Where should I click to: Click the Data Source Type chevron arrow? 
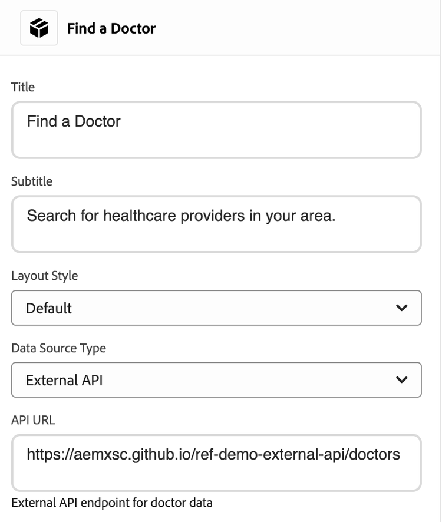tap(402, 380)
